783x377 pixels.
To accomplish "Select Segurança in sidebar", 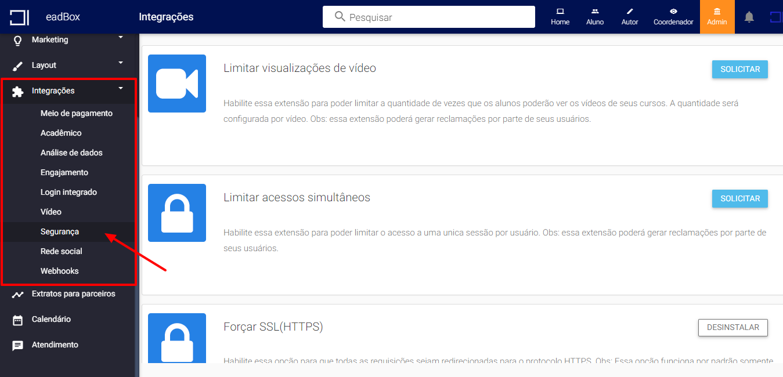I will pos(60,231).
